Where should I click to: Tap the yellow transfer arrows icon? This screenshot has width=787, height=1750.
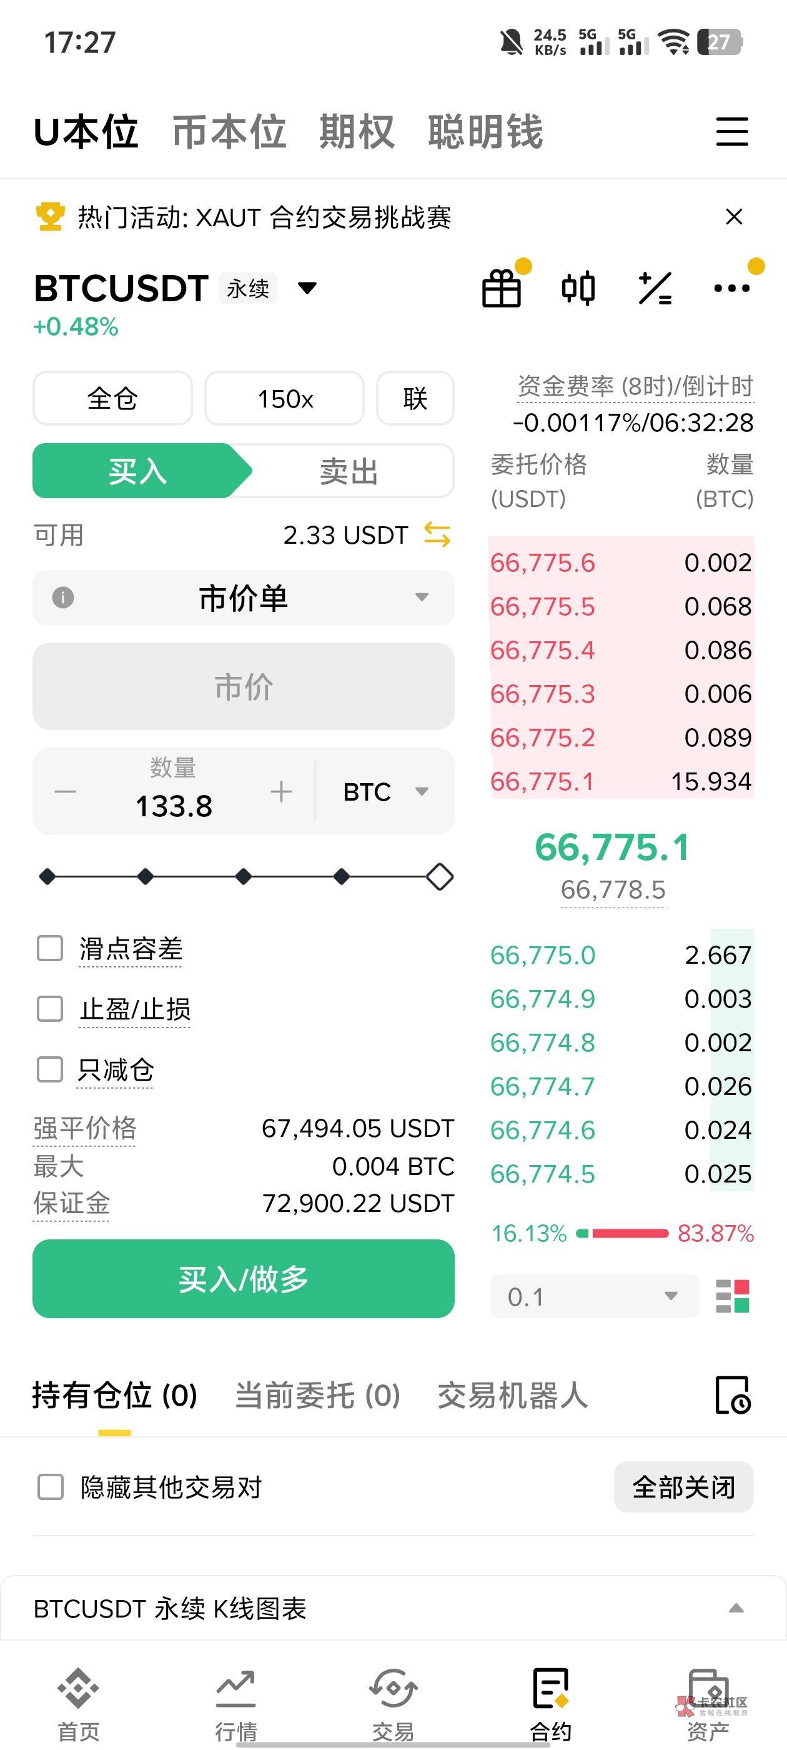[x=437, y=534]
